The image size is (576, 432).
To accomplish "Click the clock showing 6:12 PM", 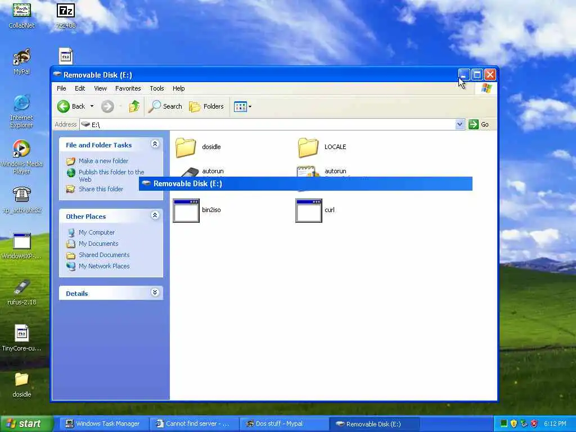I will pyautogui.click(x=555, y=424).
